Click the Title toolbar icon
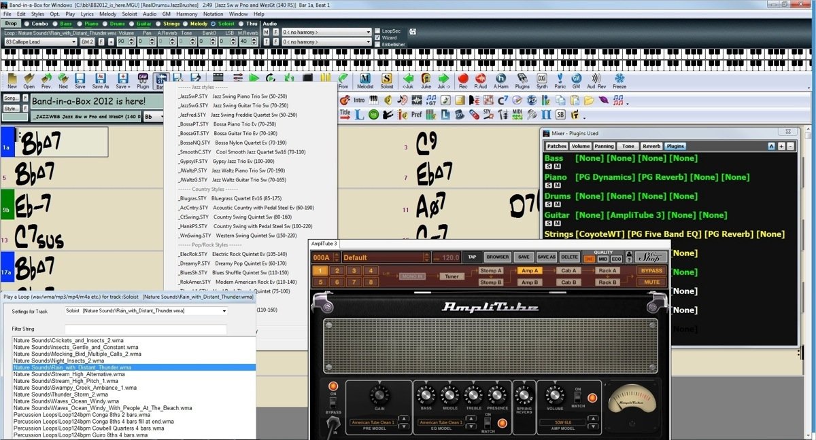The image size is (816, 440). pos(345,113)
